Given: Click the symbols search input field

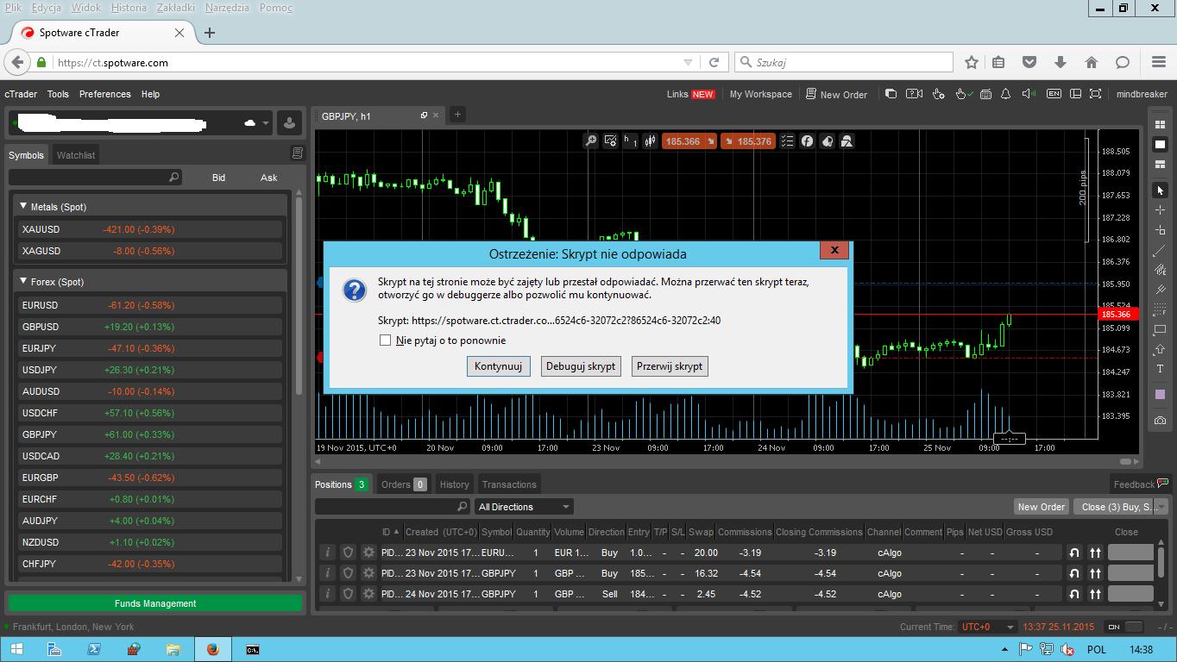Looking at the screenshot, I should pos(95,177).
